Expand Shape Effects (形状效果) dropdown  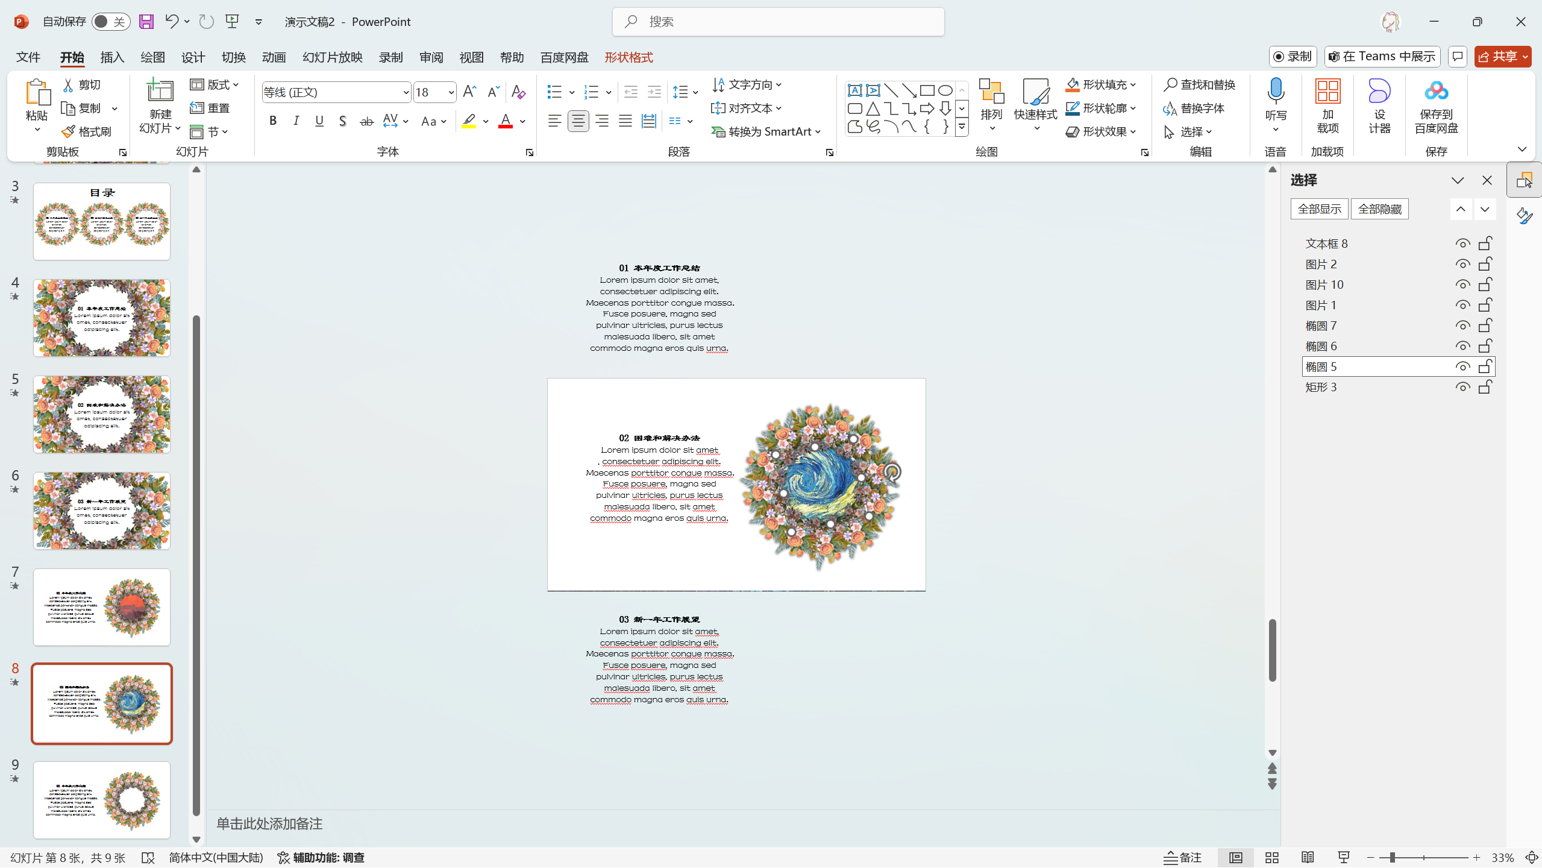click(x=1133, y=132)
